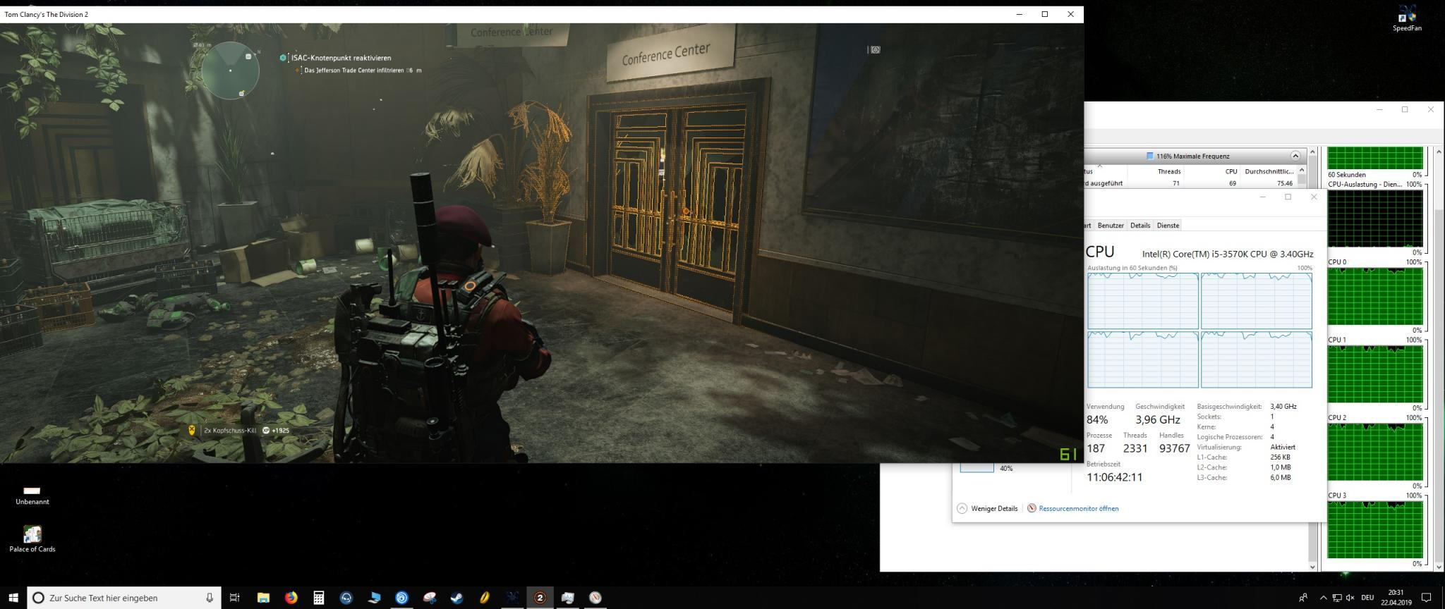Click the bottom-left core graph in Task Manager
The image size is (1445, 609).
click(x=1143, y=359)
